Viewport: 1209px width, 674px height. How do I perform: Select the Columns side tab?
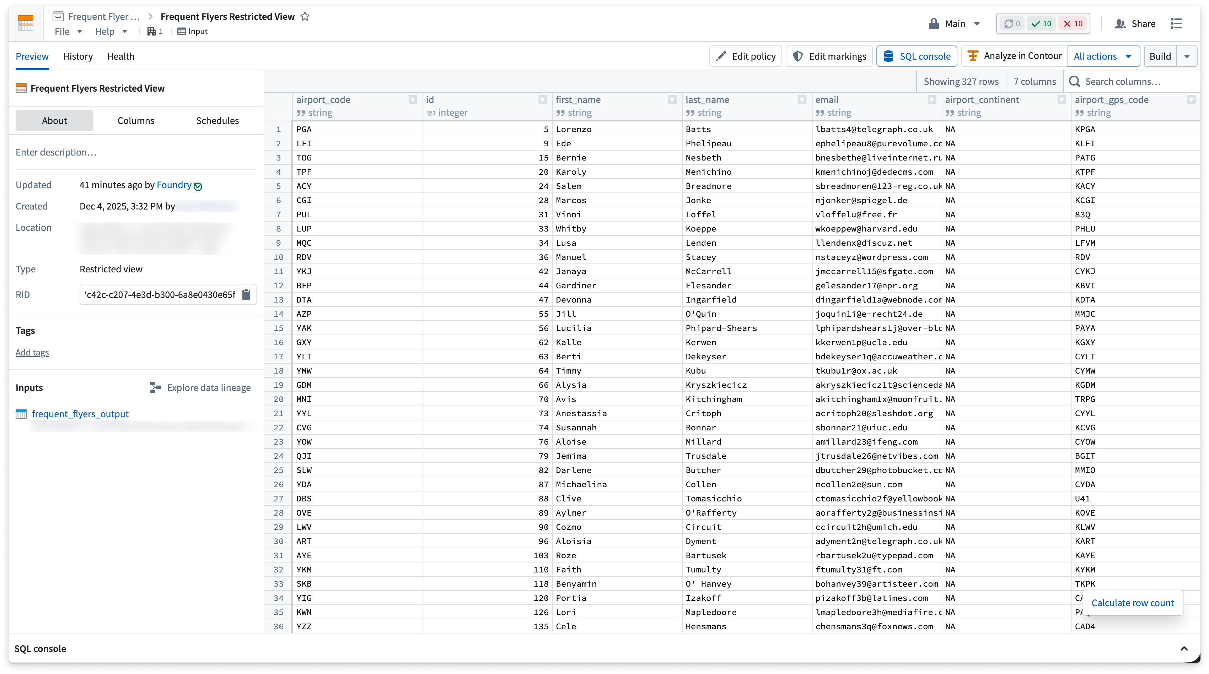coord(136,120)
